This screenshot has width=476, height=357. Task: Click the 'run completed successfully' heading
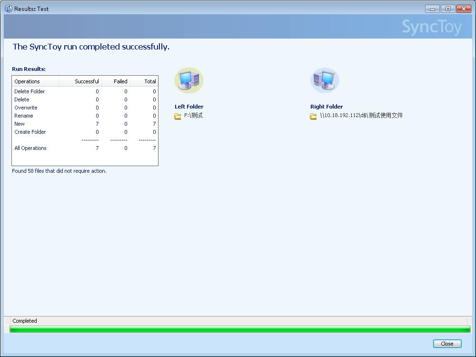[91, 47]
